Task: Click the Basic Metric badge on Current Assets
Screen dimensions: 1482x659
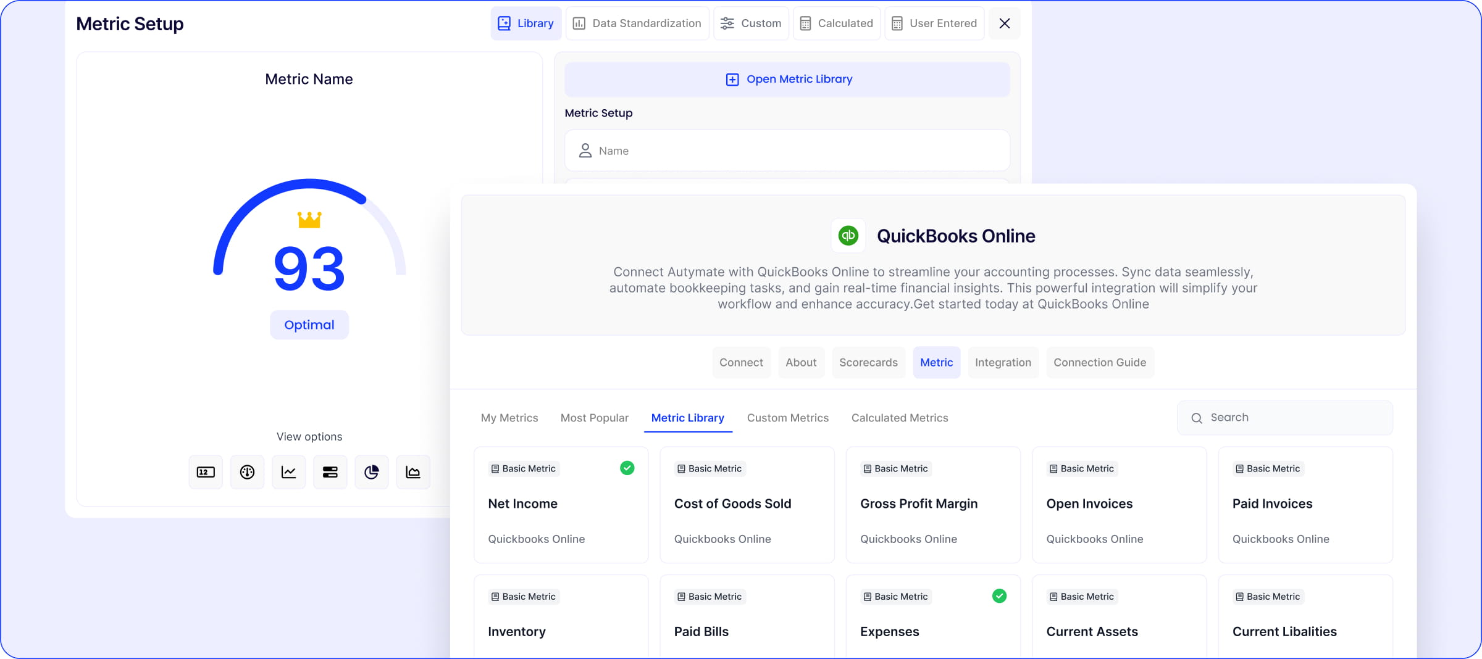Action: pyautogui.click(x=1082, y=597)
